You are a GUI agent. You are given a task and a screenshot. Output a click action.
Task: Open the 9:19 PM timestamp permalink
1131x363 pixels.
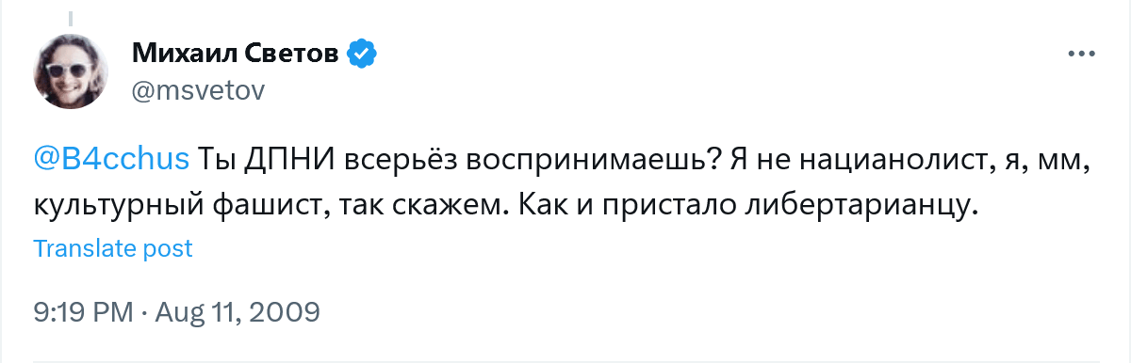pyautogui.click(x=84, y=310)
